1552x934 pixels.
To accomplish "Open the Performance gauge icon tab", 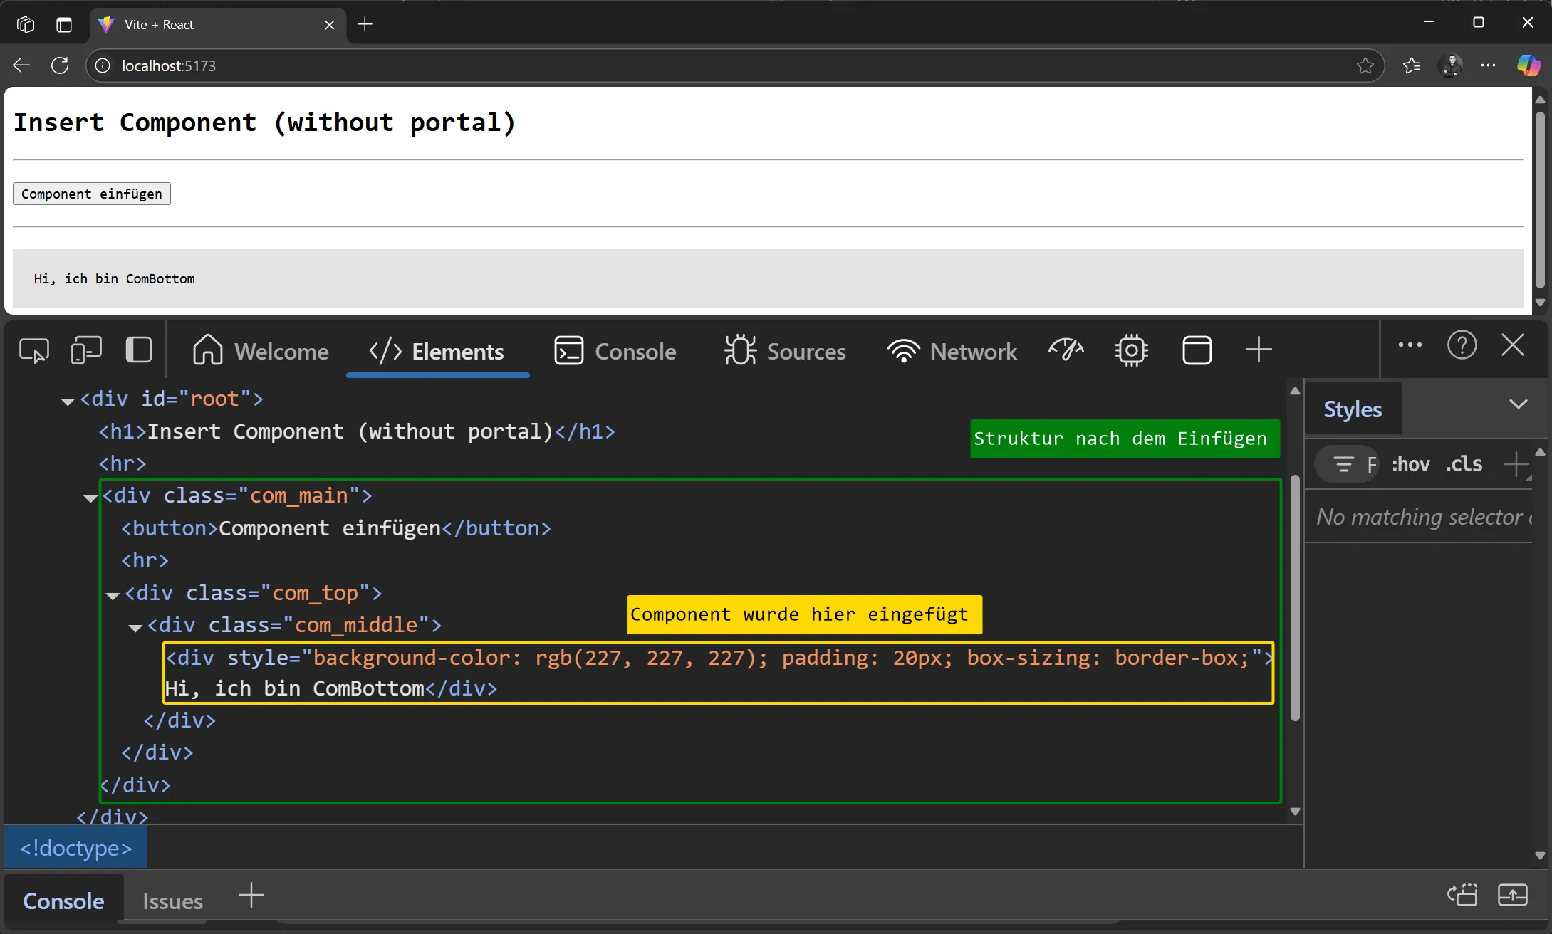I will (x=1066, y=350).
